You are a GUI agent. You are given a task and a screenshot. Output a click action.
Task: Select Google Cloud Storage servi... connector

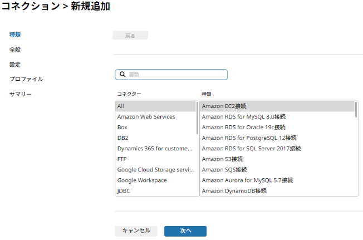(155, 170)
